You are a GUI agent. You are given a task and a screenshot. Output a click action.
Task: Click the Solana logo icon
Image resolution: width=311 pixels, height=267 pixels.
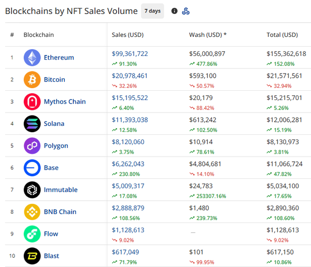(32, 123)
